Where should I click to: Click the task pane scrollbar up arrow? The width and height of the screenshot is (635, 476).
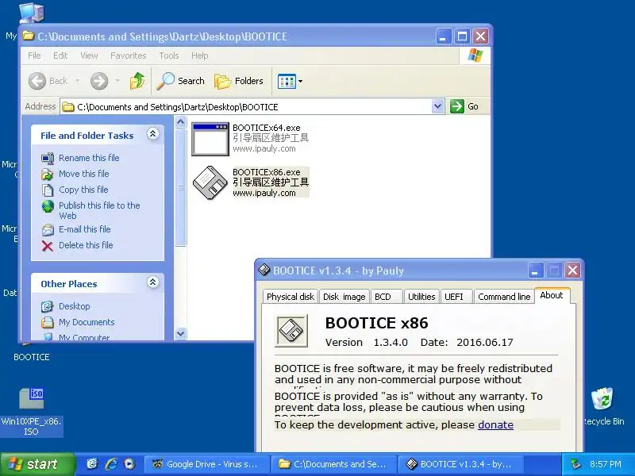(181, 121)
